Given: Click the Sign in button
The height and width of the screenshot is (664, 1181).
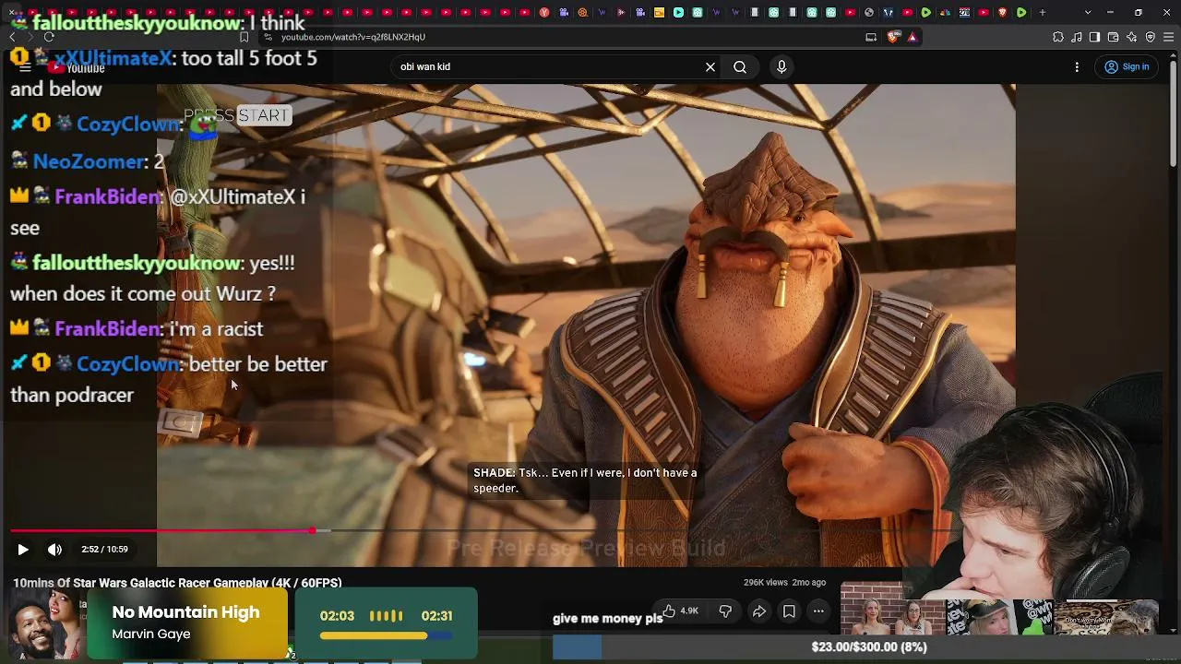Looking at the screenshot, I should tap(1127, 66).
